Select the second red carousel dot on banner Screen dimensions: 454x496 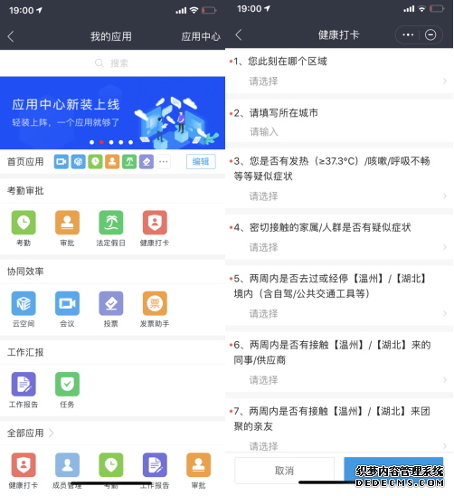(x=101, y=142)
